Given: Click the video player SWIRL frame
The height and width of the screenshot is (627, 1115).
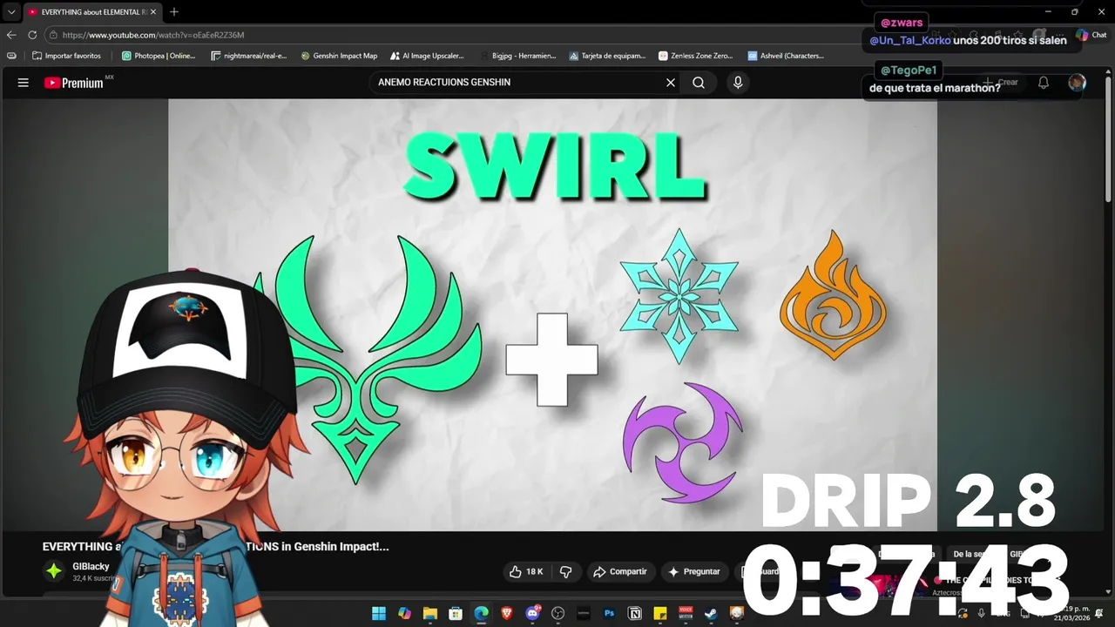Looking at the screenshot, I should (x=552, y=314).
